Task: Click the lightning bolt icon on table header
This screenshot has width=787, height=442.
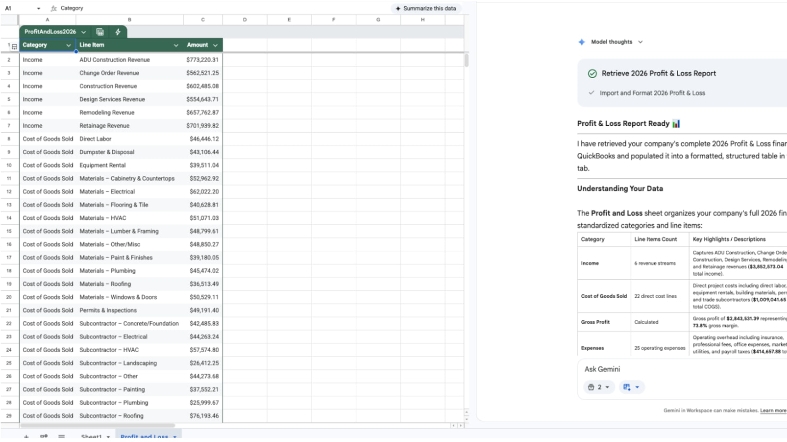Action: click(x=118, y=32)
